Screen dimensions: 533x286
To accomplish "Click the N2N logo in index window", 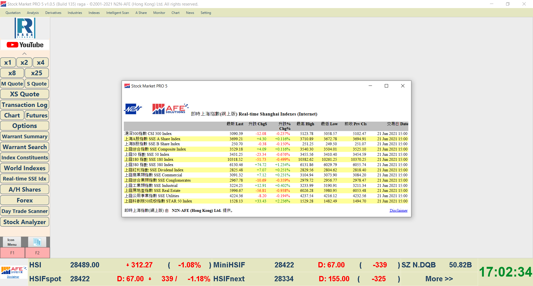I will point(133,109).
